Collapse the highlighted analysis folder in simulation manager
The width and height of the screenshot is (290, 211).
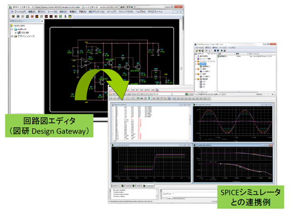[x=196, y=64]
